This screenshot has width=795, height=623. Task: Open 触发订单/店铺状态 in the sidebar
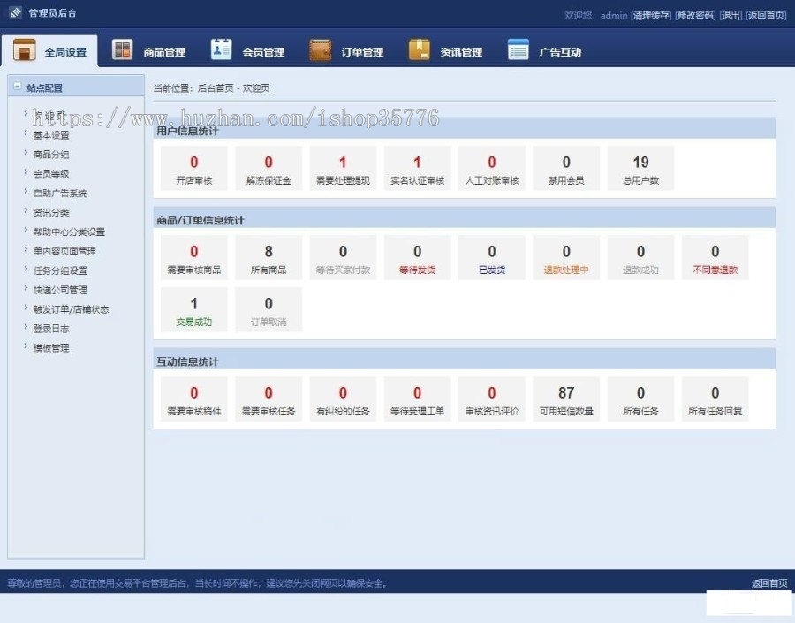coord(71,309)
